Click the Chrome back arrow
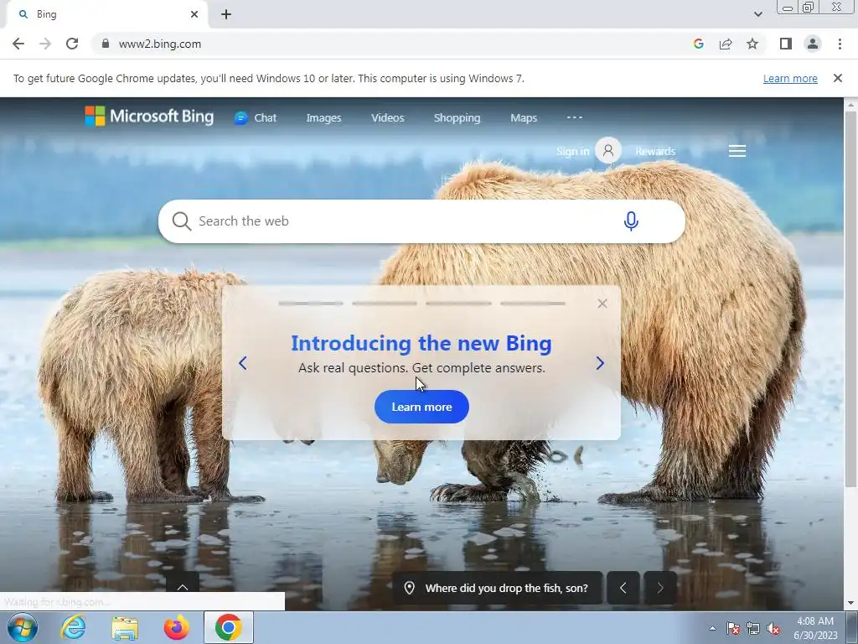Viewport: 858px width, 644px height. (x=18, y=44)
